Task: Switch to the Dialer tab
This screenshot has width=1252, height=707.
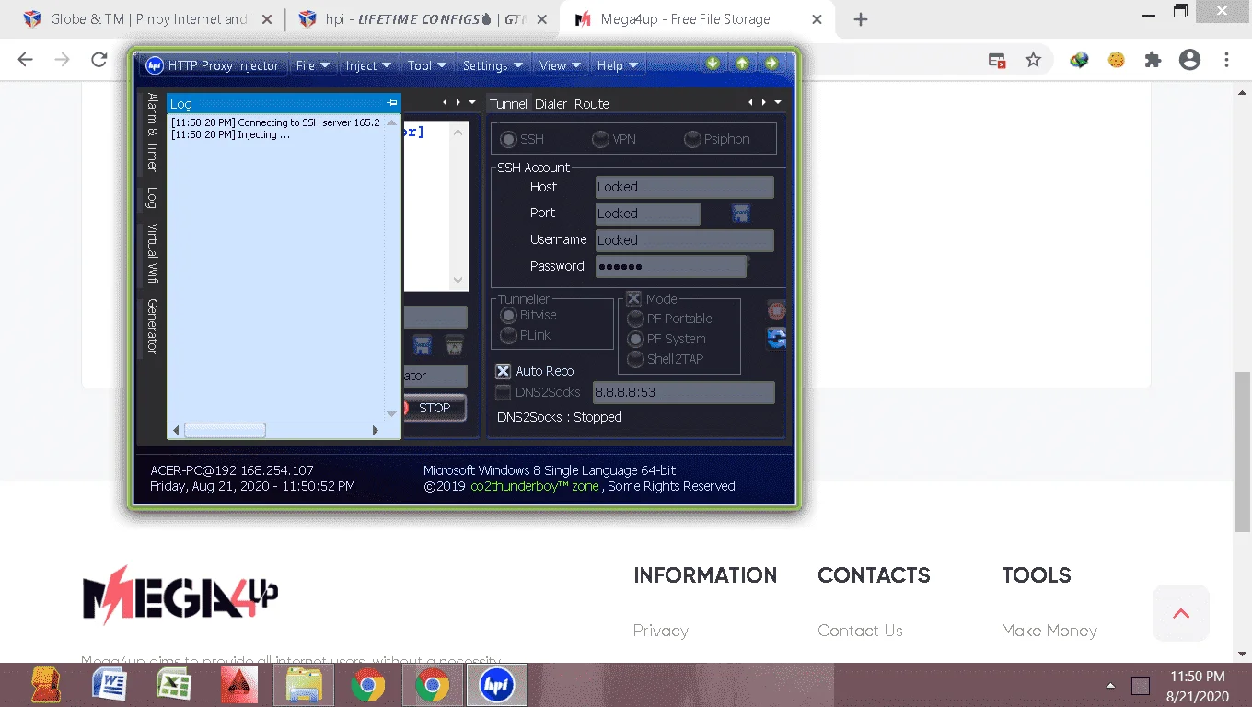Action: point(551,104)
